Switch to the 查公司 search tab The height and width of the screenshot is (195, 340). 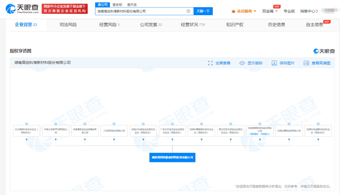coord(103,5)
